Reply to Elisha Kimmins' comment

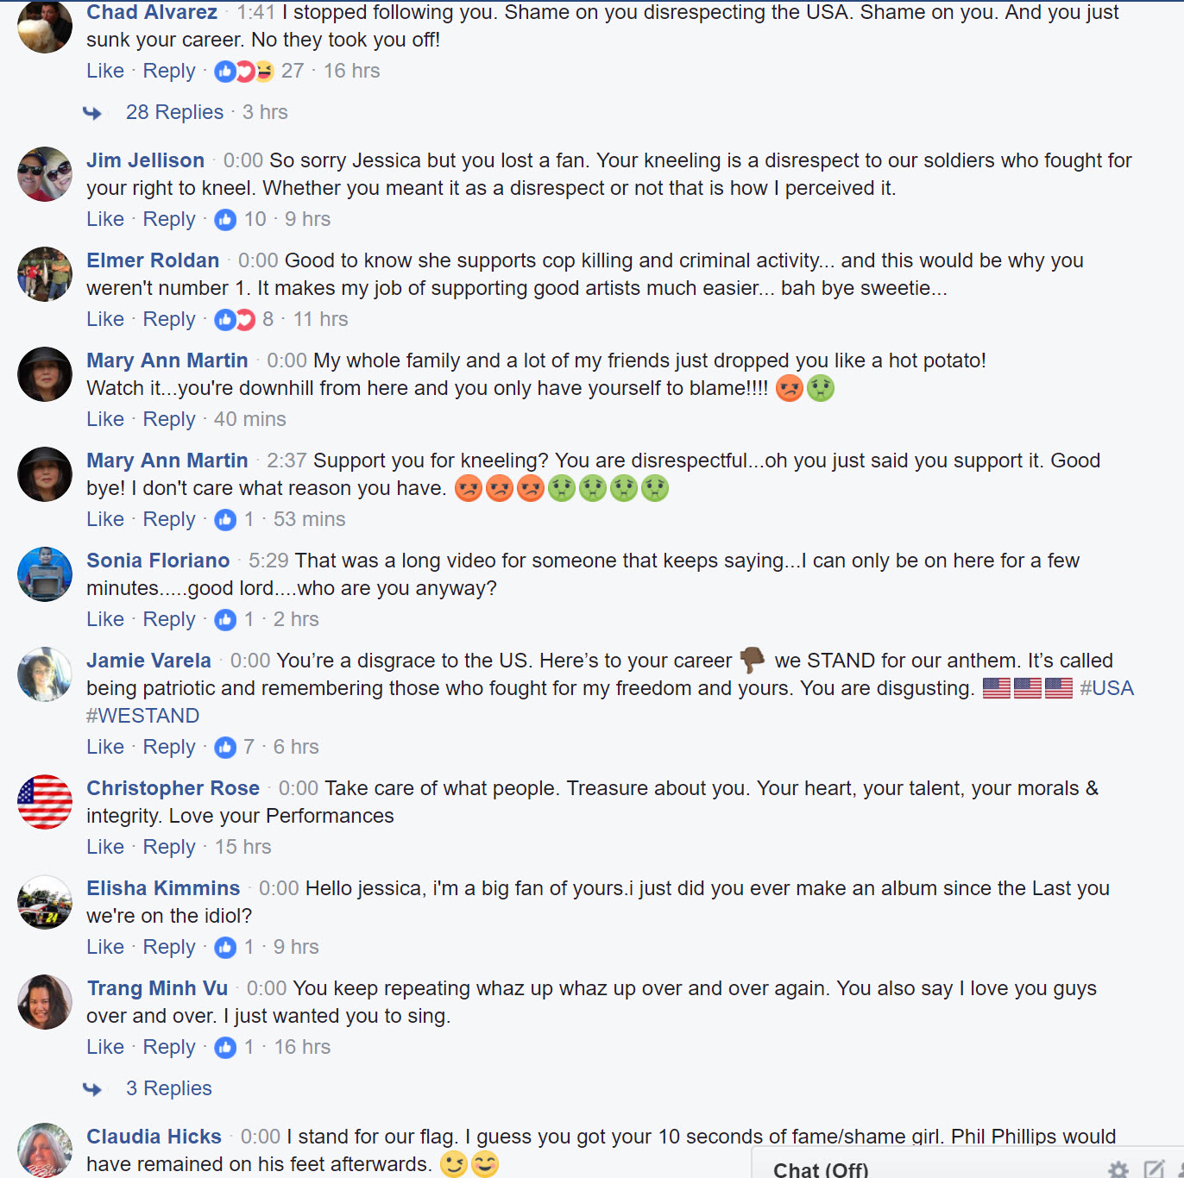169,948
